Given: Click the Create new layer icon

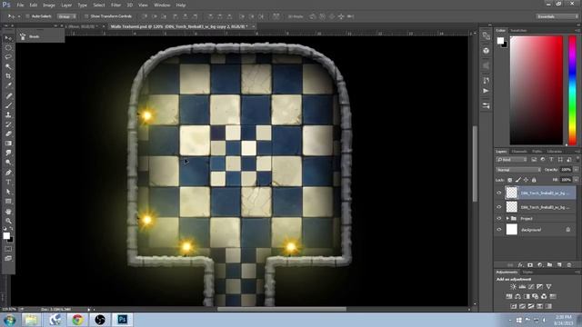Looking at the screenshot, I should point(559,265).
